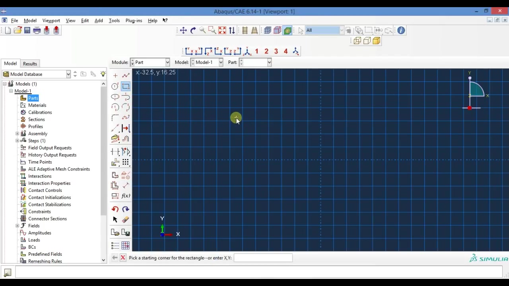Expand the Assembly tree node

17,134
